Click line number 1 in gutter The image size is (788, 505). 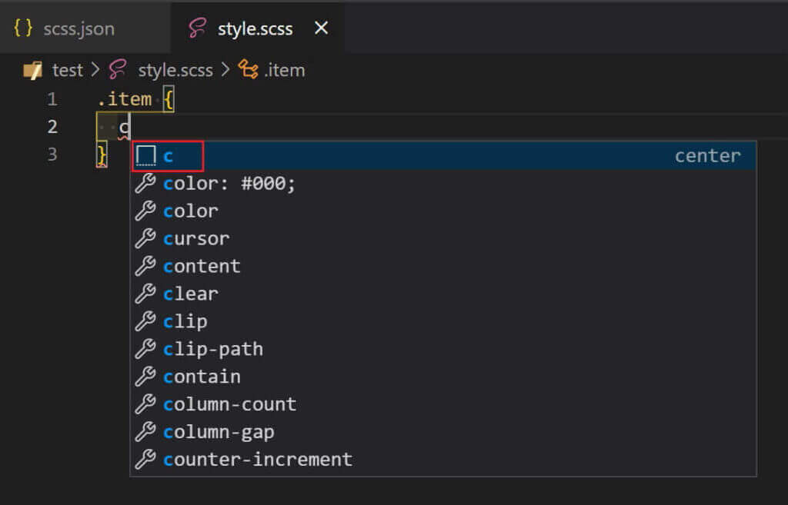(52, 99)
